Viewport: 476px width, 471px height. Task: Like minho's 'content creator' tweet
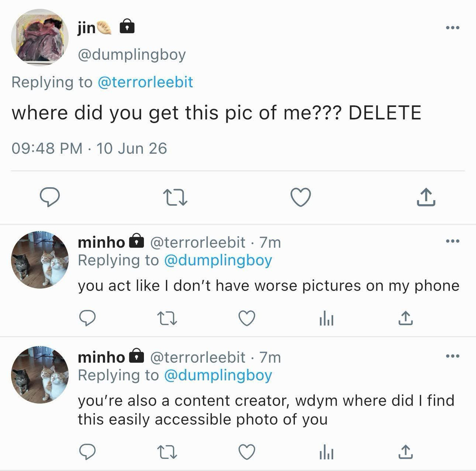pyautogui.click(x=247, y=452)
